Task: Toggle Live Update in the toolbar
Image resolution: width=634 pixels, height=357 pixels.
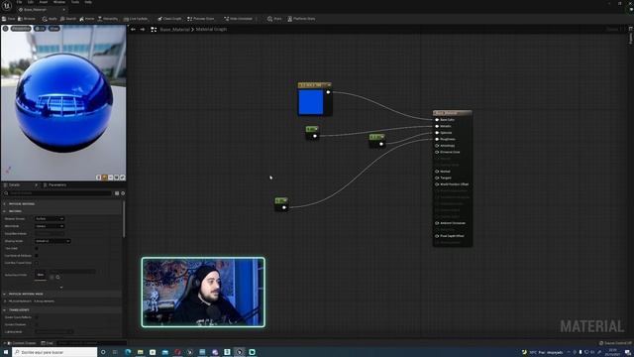Action: 136,19
